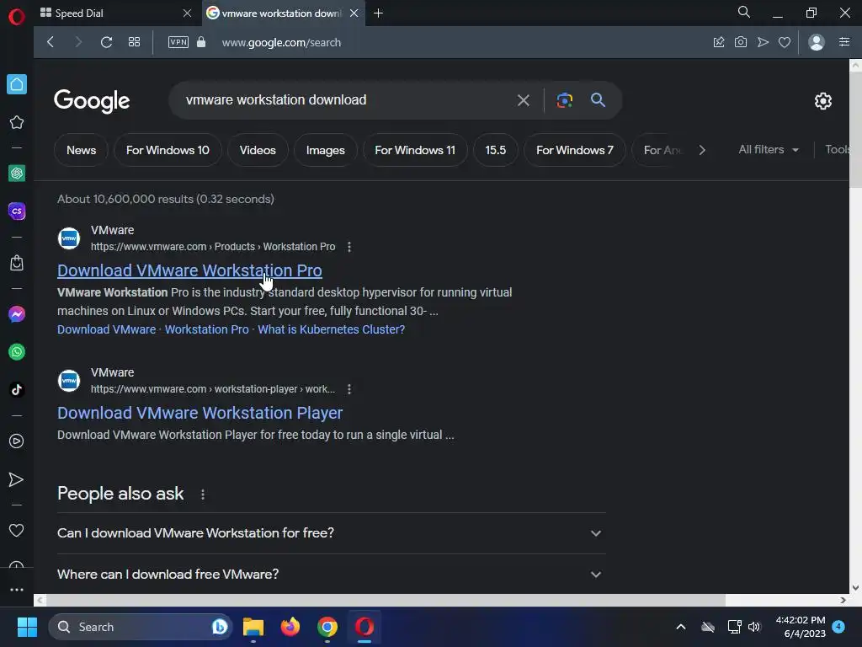The image size is (862, 647).
Task: Close the Speed Dial tab
Action: pos(187,13)
